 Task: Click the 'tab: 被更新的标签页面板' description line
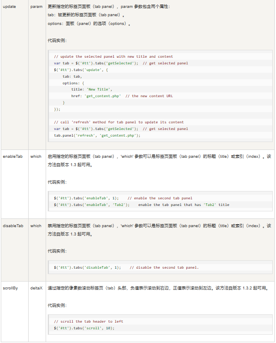point(86,15)
